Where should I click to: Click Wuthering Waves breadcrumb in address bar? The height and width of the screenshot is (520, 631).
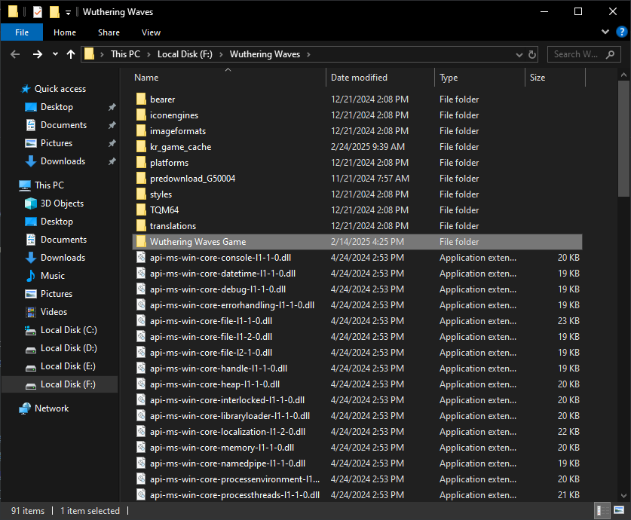click(265, 54)
